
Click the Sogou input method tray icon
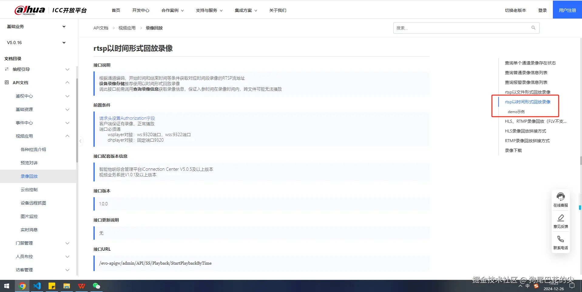536,286
